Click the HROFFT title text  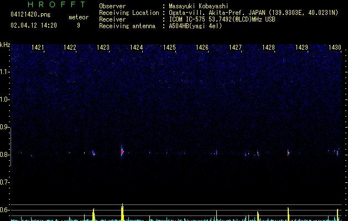[x=57, y=4]
